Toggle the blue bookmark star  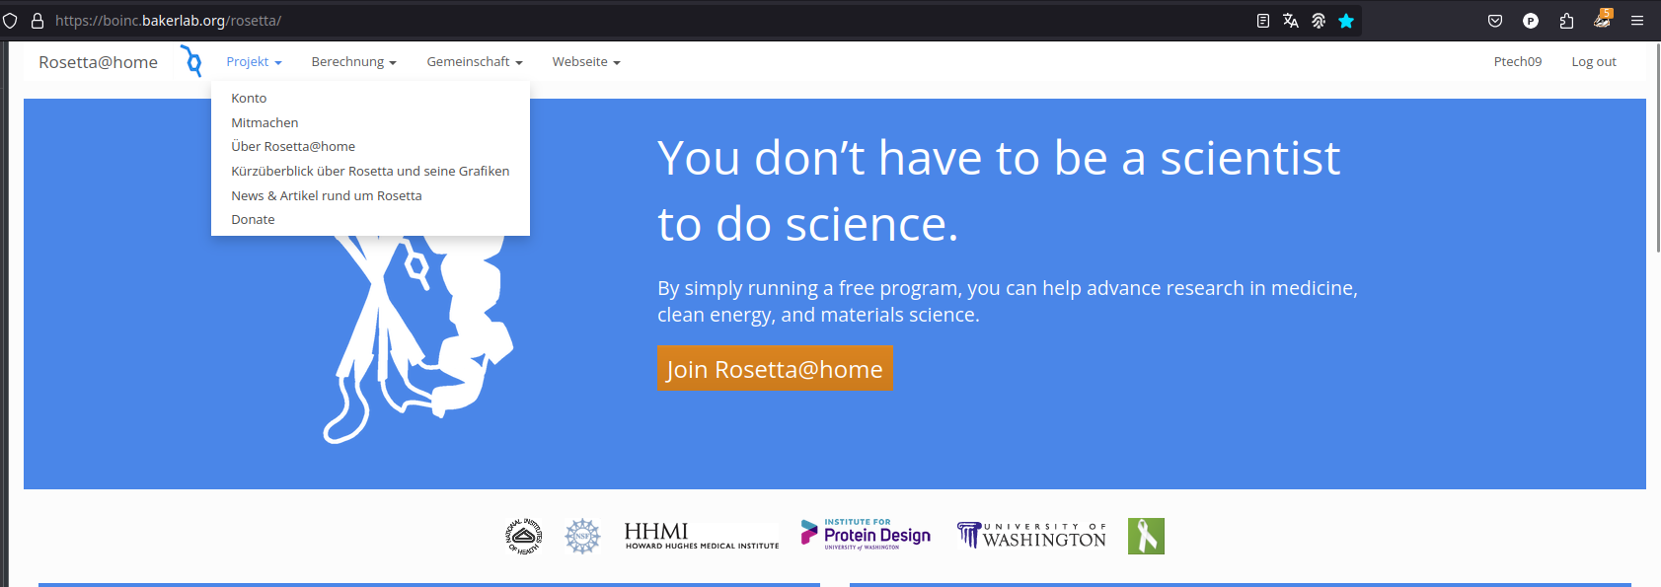coord(1345,21)
